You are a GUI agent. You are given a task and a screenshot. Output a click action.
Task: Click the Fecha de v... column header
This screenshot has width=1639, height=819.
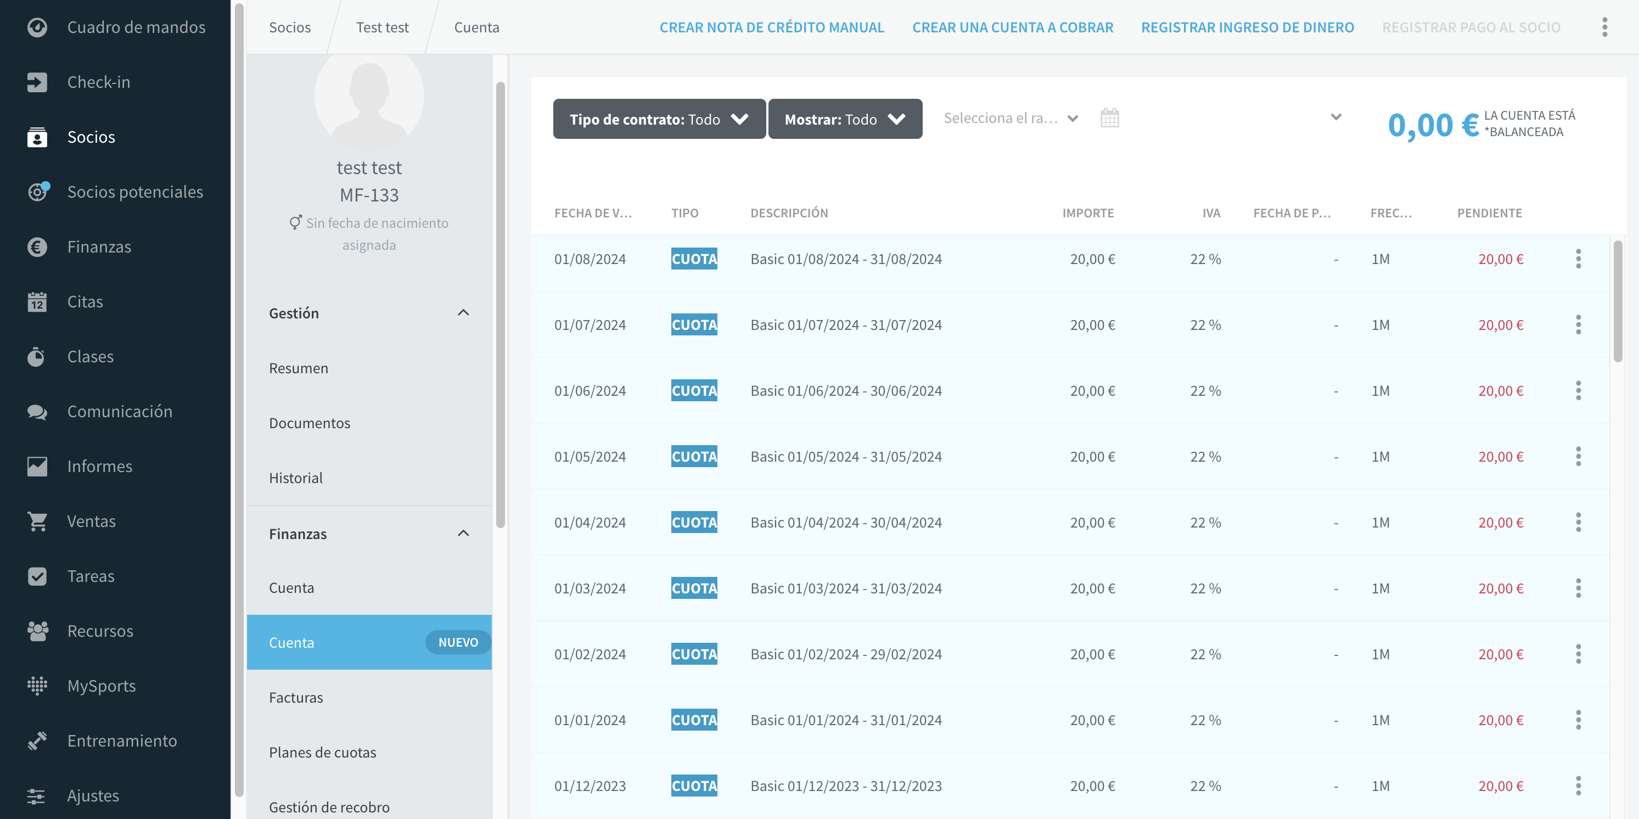(x=593, y=213)
